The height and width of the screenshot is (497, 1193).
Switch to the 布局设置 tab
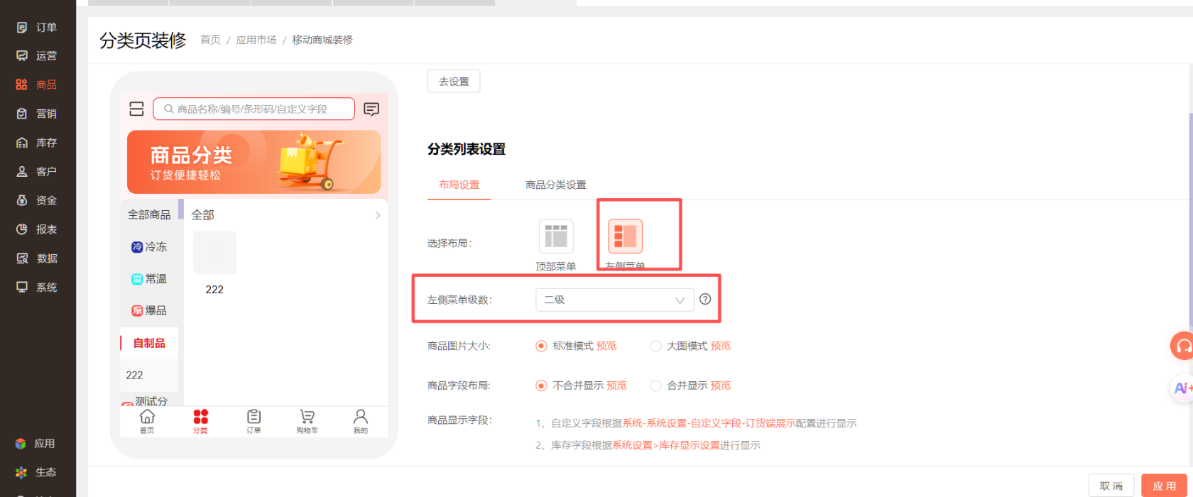tap(459, 185)
